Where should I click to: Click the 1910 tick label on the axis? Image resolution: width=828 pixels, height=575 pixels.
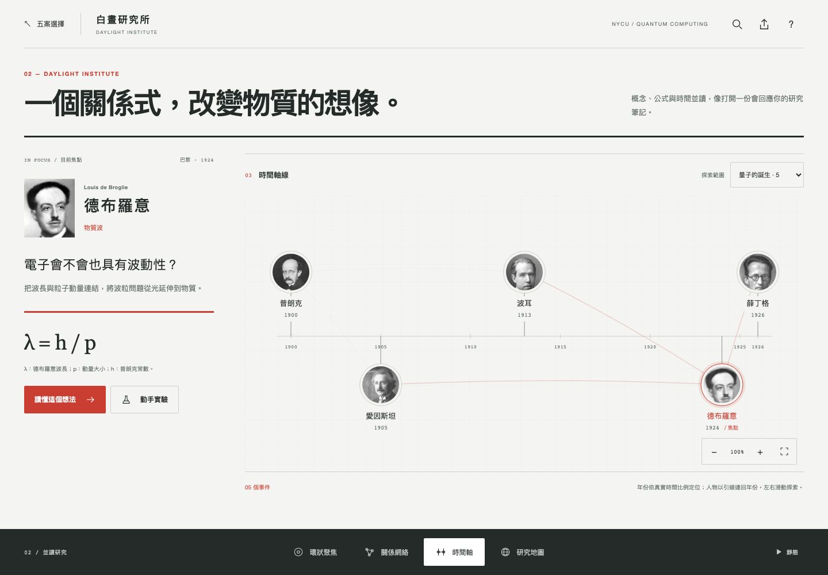[x=470, y=347]
